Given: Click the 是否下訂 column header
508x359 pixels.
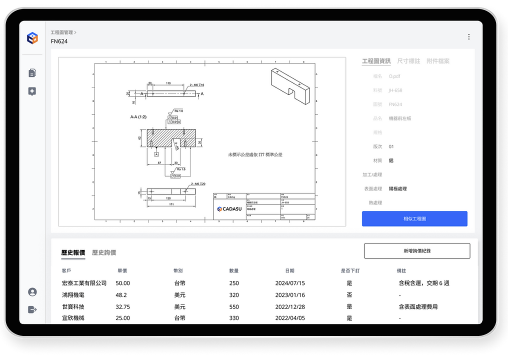Looking at the screenshot, I should click(x=350, y=270).
